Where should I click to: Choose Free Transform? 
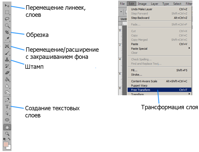159,90
